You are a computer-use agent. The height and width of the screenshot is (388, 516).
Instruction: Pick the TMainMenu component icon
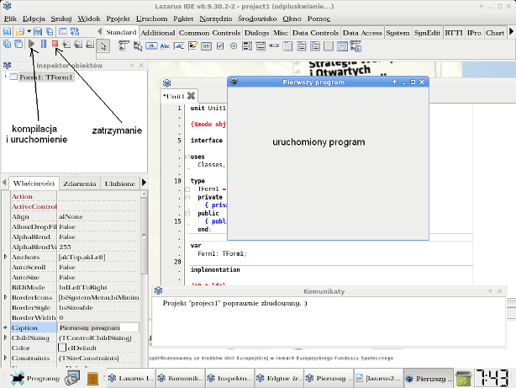[x=124, y=46]
